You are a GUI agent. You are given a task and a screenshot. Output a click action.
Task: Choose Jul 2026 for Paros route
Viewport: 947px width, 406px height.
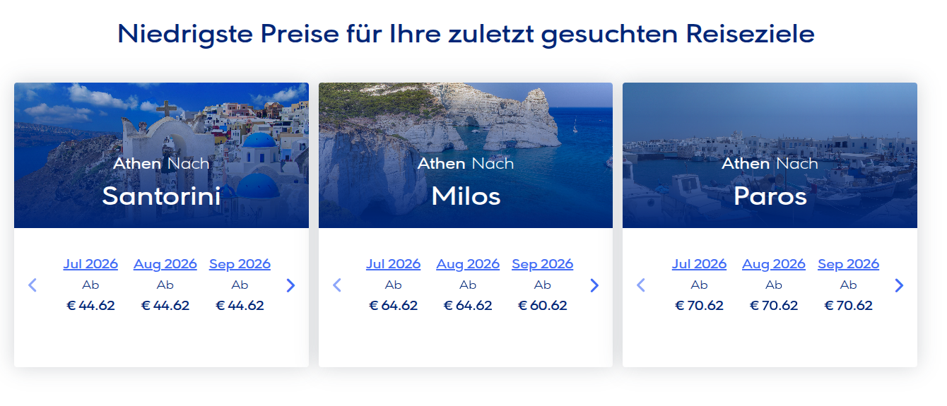click(699, 264)
